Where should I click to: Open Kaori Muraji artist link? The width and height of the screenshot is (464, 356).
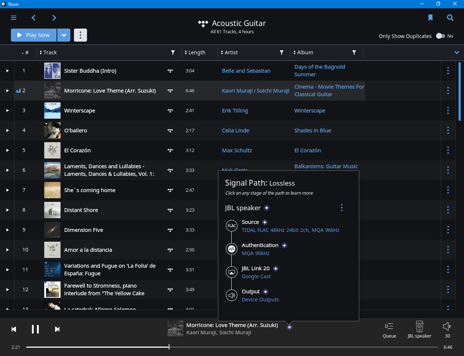point(237,91)
